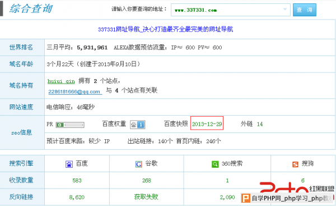Screen dimensions: 336x206
Task: Click the Alexa rank value 5,931,961
Action: coord(92,48)
